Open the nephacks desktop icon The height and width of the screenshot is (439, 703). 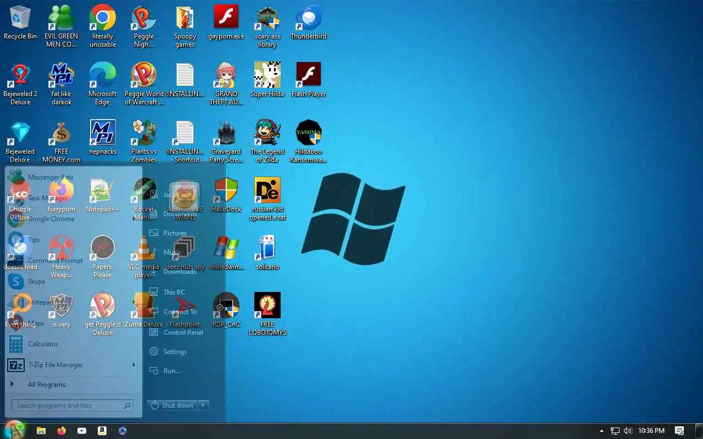pos(103,138)
